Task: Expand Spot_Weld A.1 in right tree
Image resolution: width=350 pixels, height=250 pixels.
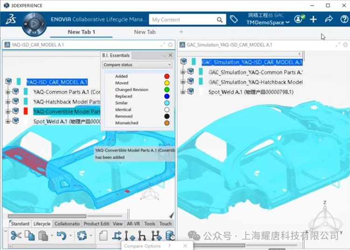Action: 183,91
